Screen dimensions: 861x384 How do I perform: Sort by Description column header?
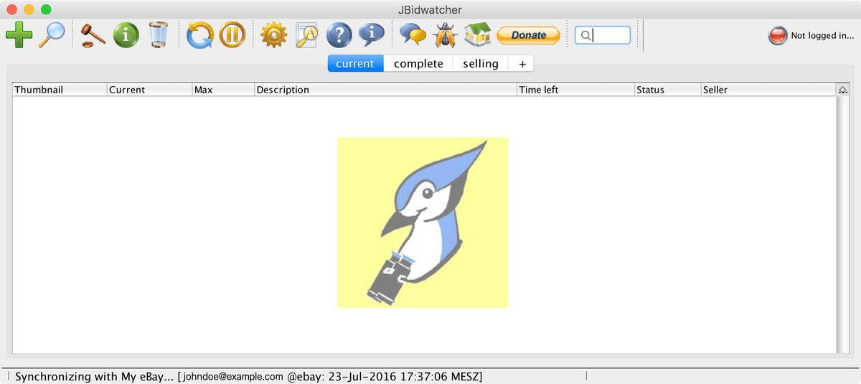386,90
